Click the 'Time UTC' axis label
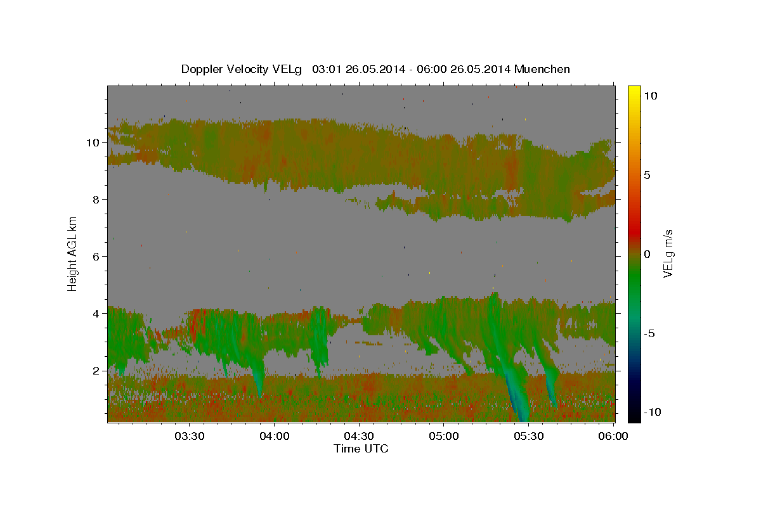Screen dimensions: 761x507 pos(361,449)
